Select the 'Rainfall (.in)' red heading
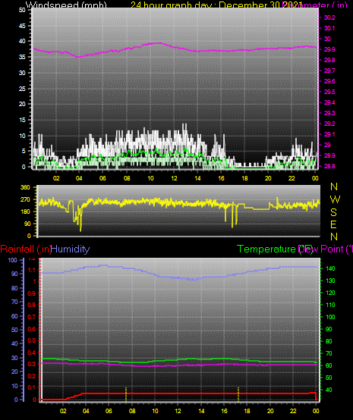Image resolution: width=353 pixels, height=420 pixels. [x=26, y=249]
